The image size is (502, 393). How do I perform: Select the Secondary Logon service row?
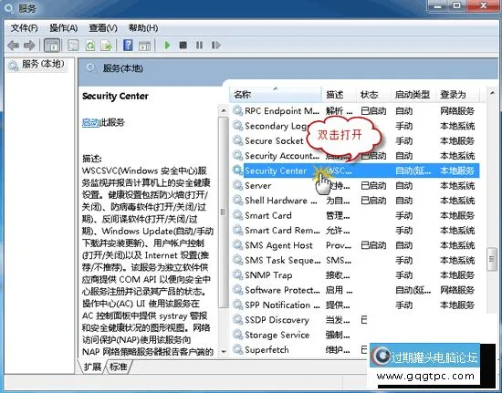(355, 126)
